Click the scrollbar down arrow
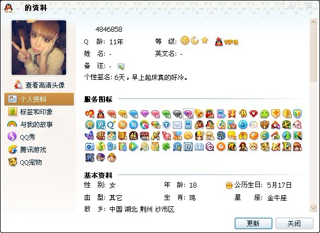 (313, 208)
